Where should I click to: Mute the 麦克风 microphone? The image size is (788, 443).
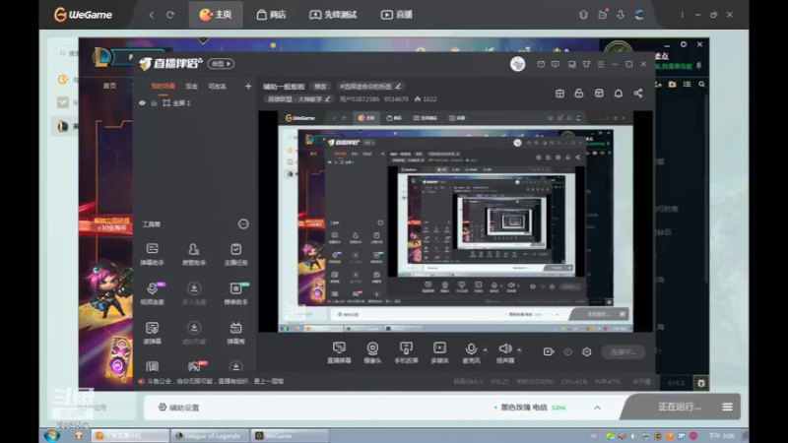pyautogui.click(x=471, y=352)
